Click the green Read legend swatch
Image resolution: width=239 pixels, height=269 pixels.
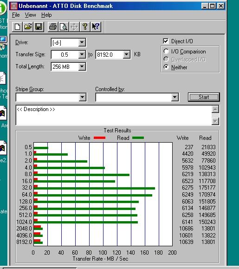point(138,138)
